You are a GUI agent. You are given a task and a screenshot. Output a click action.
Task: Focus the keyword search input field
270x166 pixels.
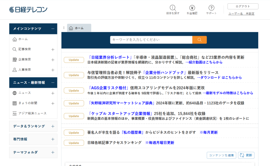pyautogui.click(x=151, y=40)
